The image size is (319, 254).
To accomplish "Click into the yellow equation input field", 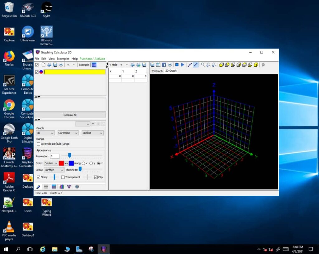I will tap(74, 72).
